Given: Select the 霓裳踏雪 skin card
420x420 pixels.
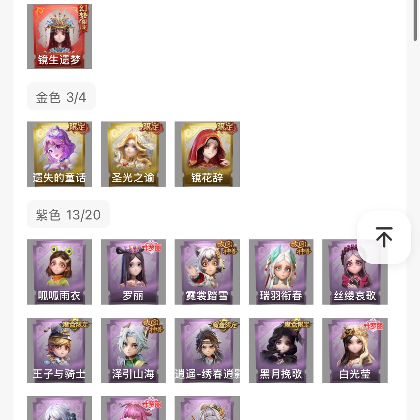Looking at the screenshot, I should [x=207, y=272].
